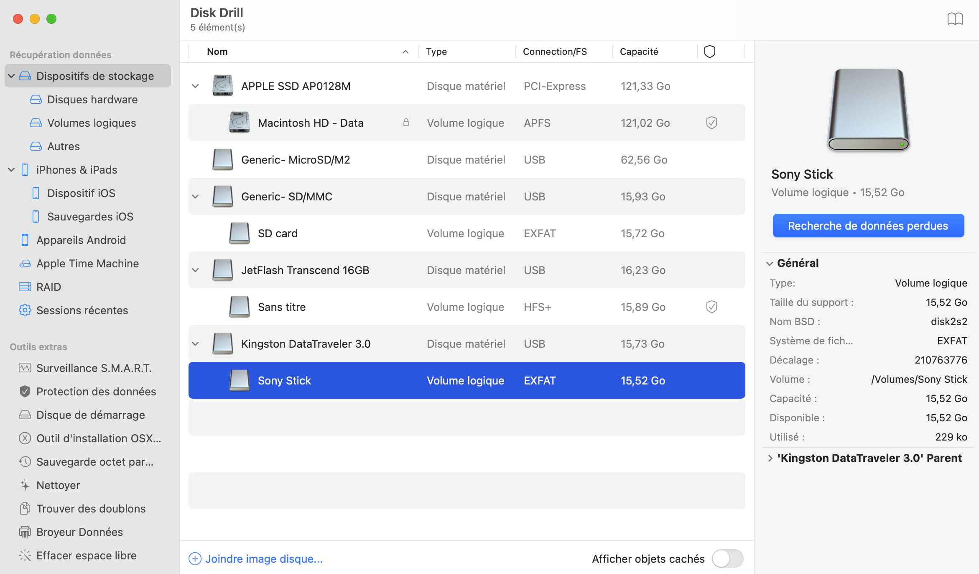Collapse Kingston DataTraveler 3.0 row
The width and height of the screenshot is (979, 574).
click(195, 344)
